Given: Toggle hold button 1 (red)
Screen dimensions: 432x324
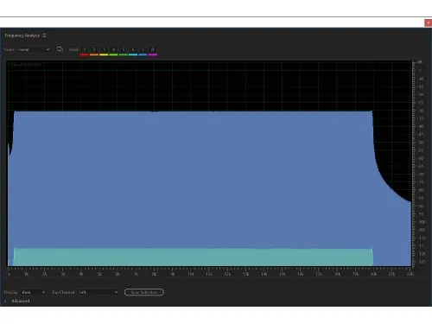Looking at the screenshot, I should 85,50.
